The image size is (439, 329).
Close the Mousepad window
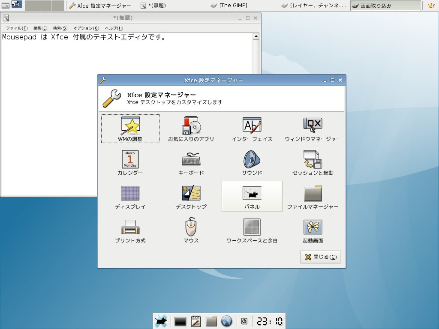[x=256, y=18]
